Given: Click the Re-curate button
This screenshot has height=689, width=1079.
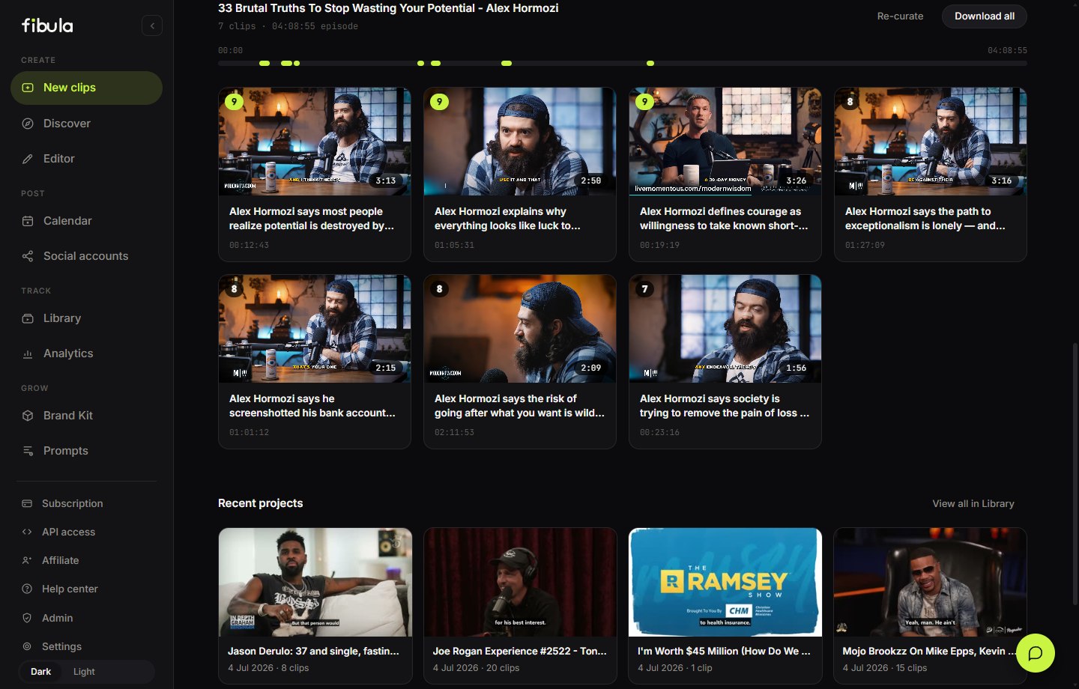Looking at the screenshot, I should pyautogui.click(x=900, y=16).
